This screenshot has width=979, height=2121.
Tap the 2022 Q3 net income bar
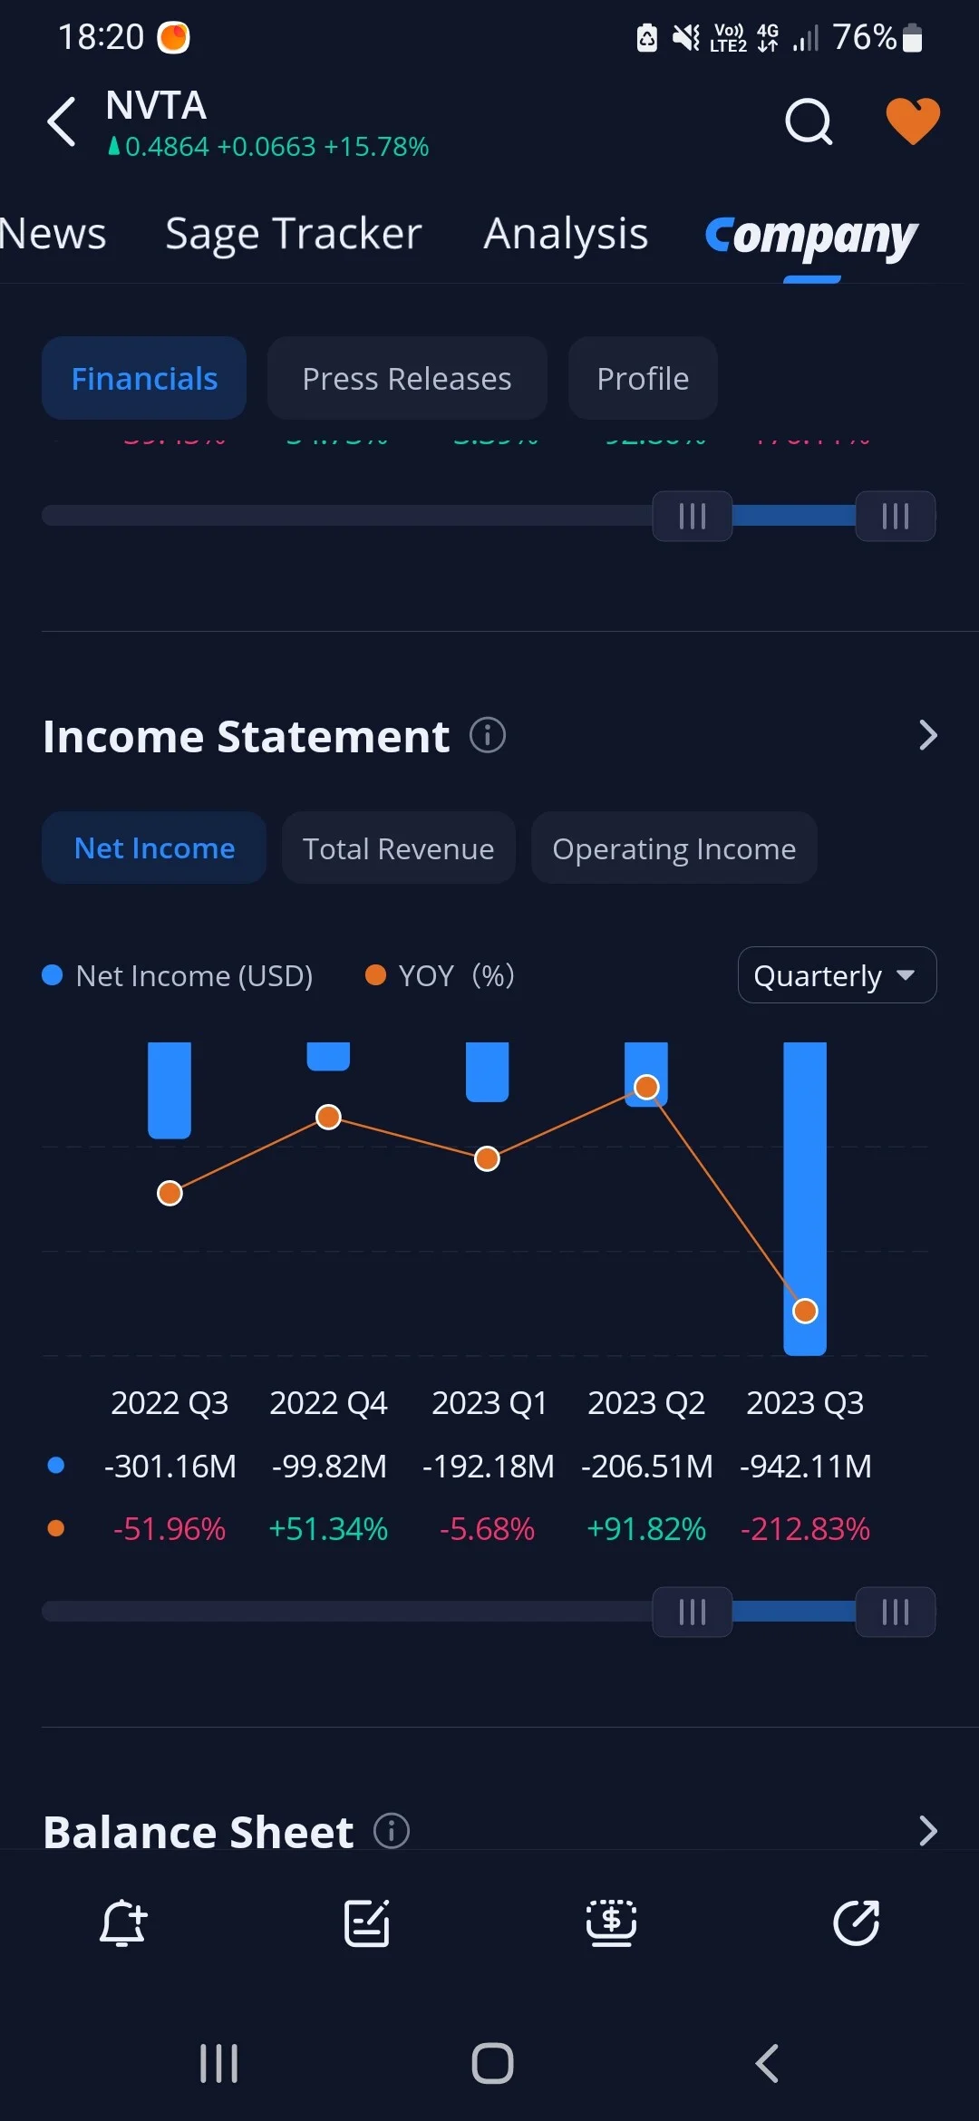[170, 1090]
